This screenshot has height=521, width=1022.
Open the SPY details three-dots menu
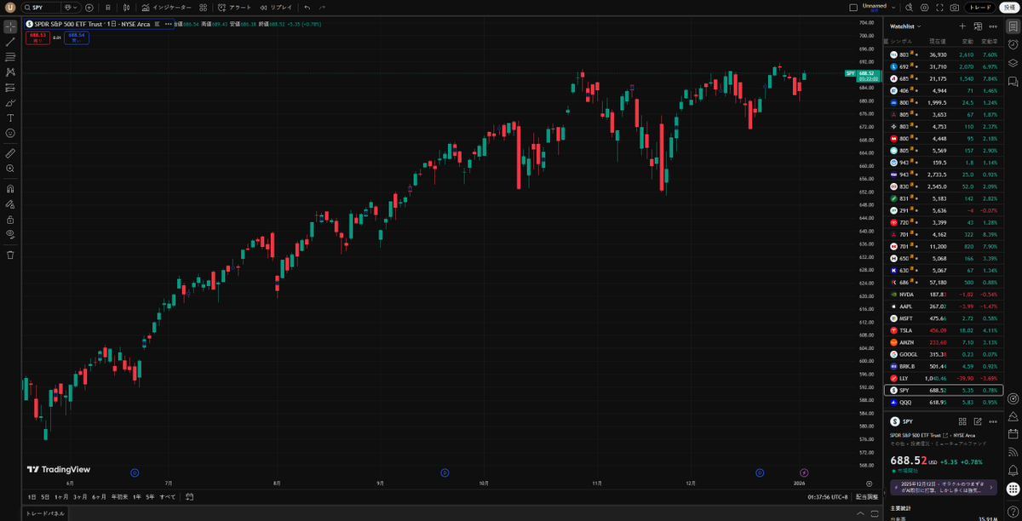[x=993, y=421]
